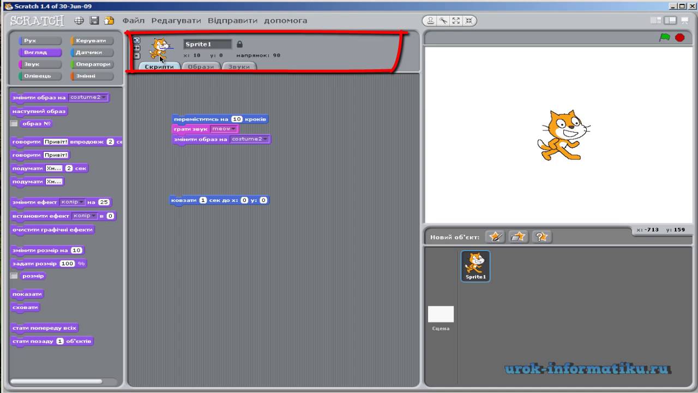The width and height of the screenshot is (698, 393).
Task: Enter presentation mode
Action: click(684, 21)
